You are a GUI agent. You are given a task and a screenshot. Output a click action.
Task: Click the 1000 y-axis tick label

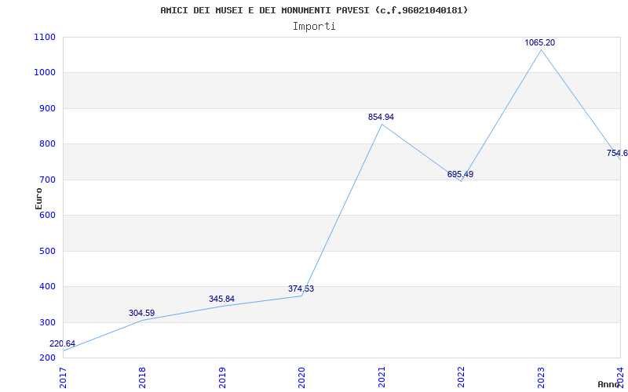(x=45, y=73)
